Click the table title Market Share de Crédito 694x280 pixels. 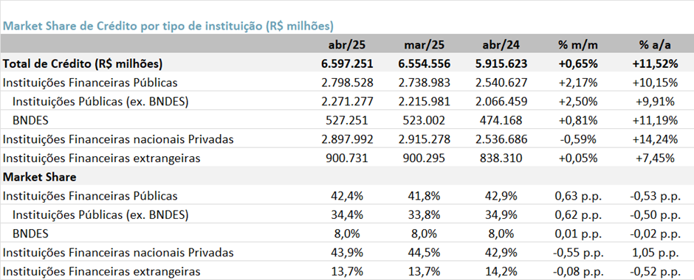tap(168, 26)
